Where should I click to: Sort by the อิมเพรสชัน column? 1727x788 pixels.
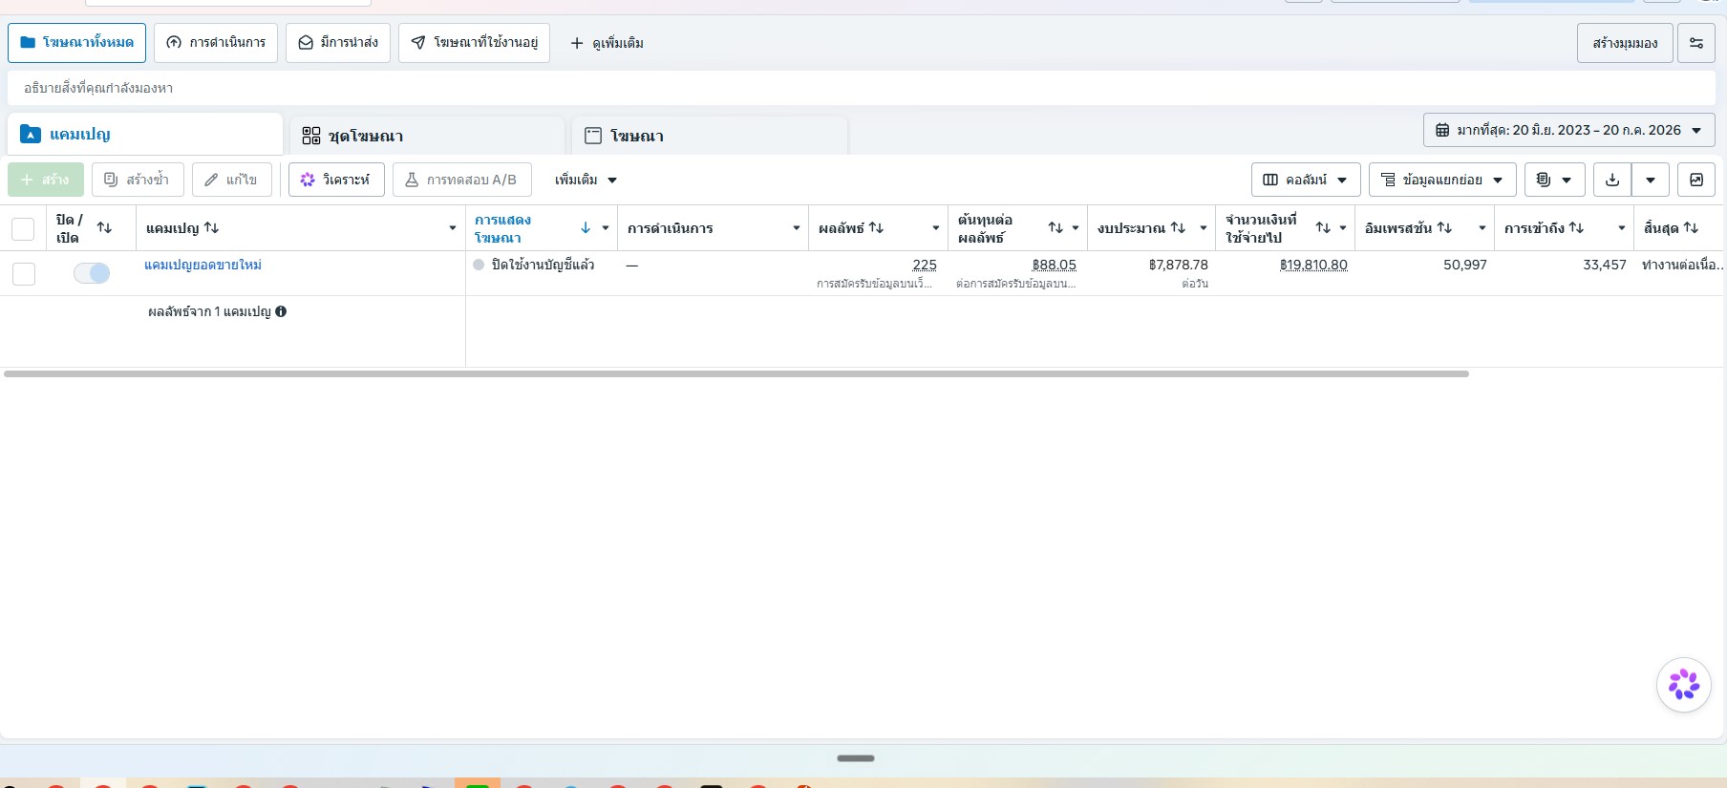point(1444,228)
